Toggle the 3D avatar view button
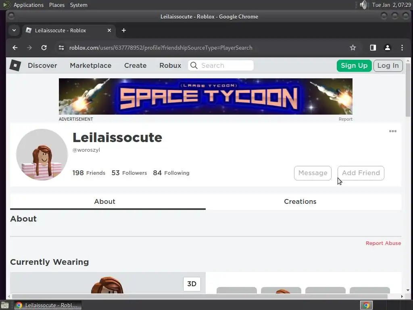Screen dimensions: 413x310 click(x=192, y=284)
